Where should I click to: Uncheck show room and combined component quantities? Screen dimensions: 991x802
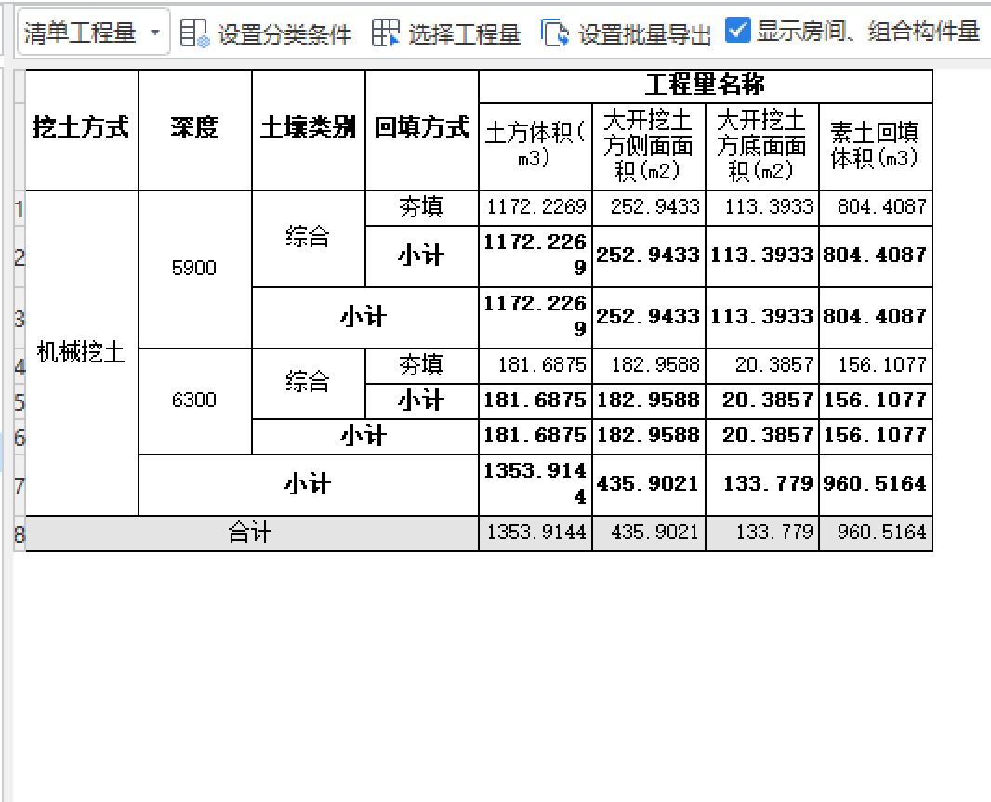point(738,30)
